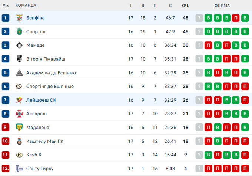
Task: Sort standings by the В wins column
Action: pos(143,6)
